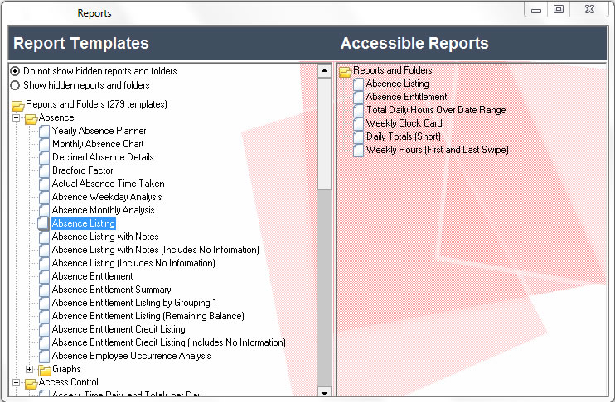Click the Access Control folder icon

31,383
